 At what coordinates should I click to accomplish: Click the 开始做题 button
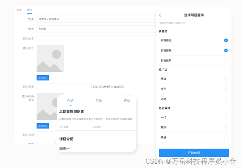[x=194, y=153]
